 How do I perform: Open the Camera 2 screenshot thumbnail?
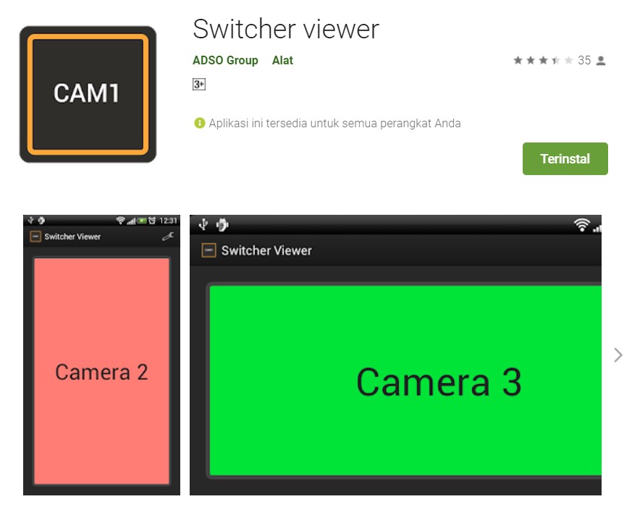[x=101, y=355]
